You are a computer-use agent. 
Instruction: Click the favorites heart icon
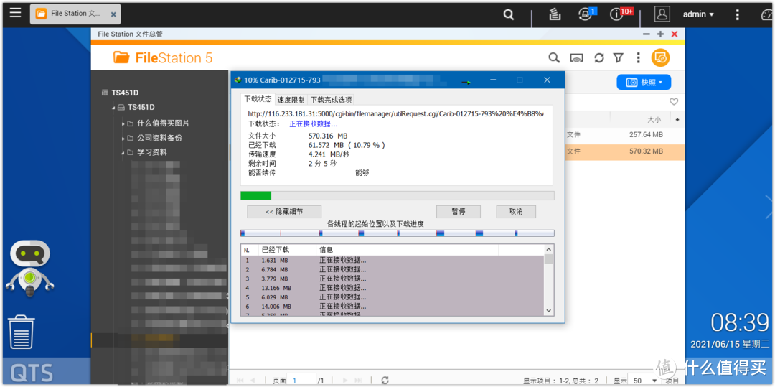673,102
